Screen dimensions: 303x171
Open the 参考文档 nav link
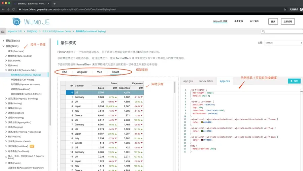238,21
